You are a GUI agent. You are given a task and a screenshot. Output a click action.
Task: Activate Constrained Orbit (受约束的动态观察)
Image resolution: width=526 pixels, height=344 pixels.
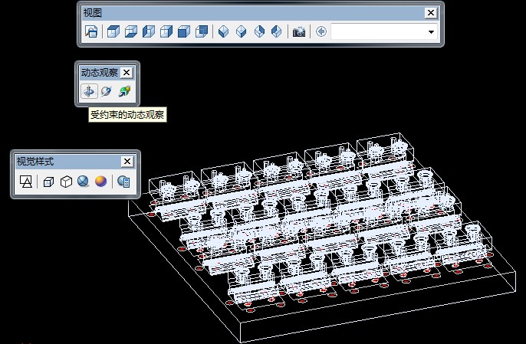[x=89, y=91]
